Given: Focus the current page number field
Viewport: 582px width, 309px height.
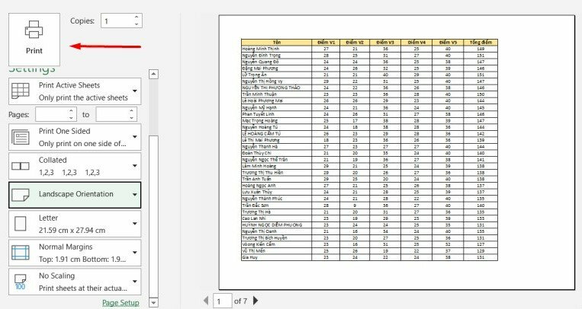Looking at the screenshot, I should click(x=222, y=301).
